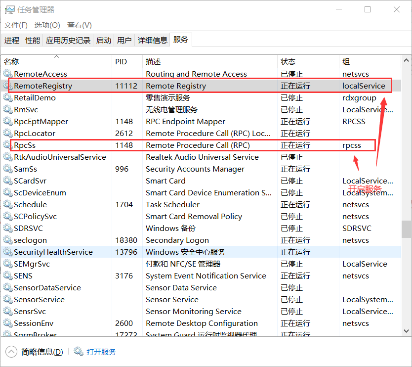The height and width of the screenshot is (367, 412).
Task: Click the Sensor Monitoring Service description
Action: (194, 311)
